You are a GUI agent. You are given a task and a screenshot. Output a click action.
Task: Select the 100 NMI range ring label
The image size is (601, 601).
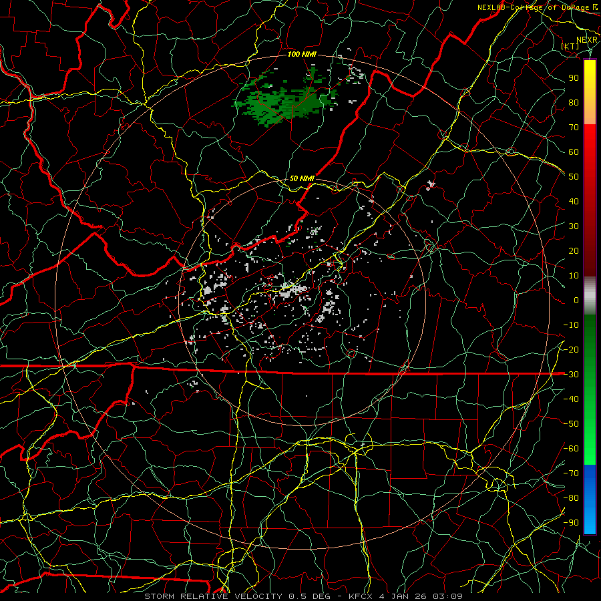[302, 55]
